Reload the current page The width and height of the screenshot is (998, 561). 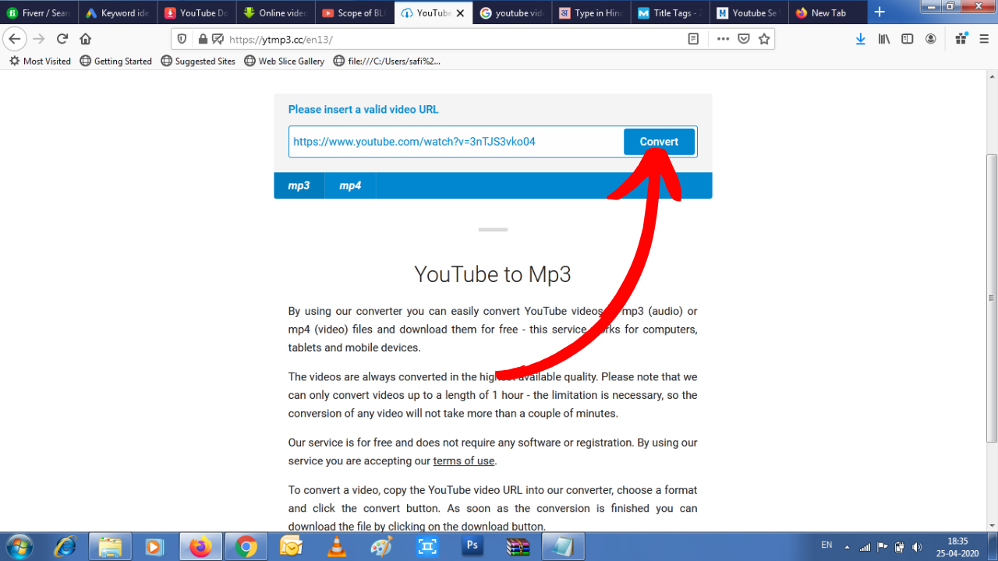coord(62,39)
